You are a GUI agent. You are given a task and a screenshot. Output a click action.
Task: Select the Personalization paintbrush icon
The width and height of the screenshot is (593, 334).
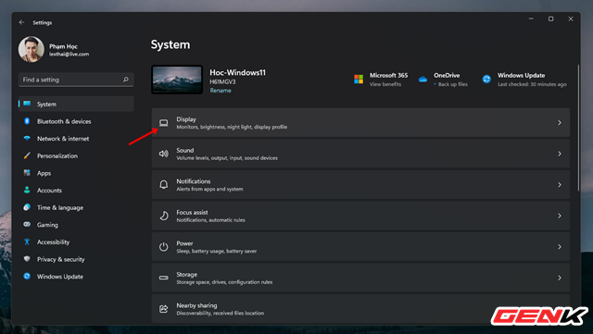coord(27,155)
